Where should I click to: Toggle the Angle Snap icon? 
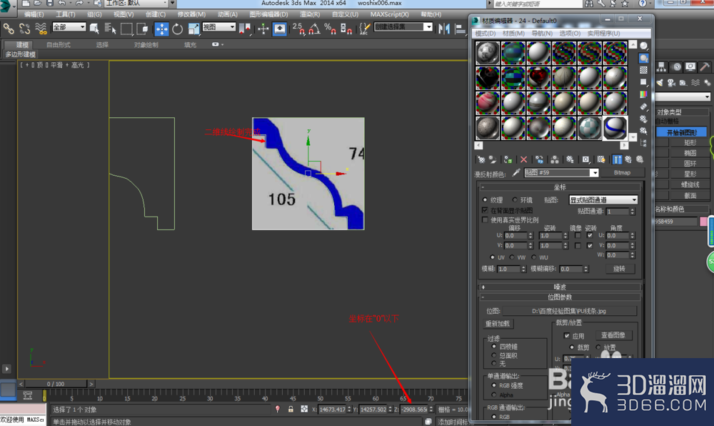[x=314, y=29]
